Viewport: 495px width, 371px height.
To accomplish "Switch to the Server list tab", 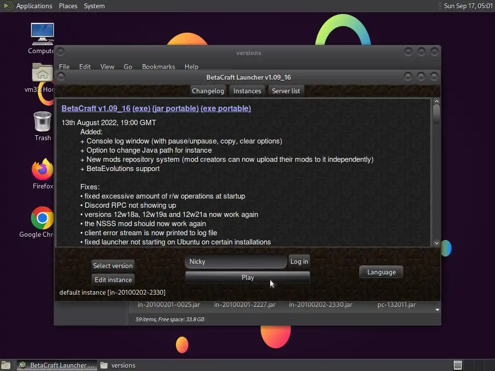I will [x=286, y=91].
